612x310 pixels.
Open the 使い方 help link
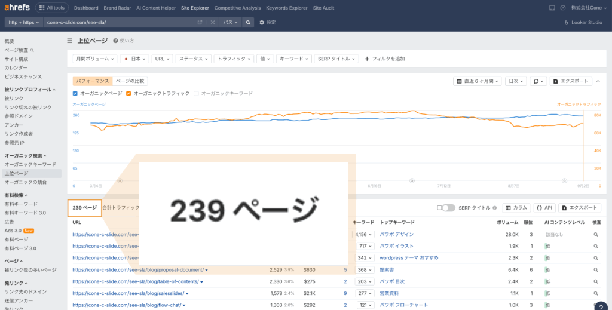coord(124,41)
